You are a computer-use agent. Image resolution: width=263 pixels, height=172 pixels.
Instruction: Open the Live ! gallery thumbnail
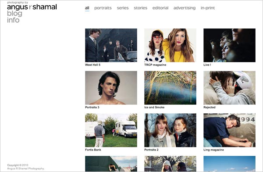pyautogui.click(x=229, y=45)
